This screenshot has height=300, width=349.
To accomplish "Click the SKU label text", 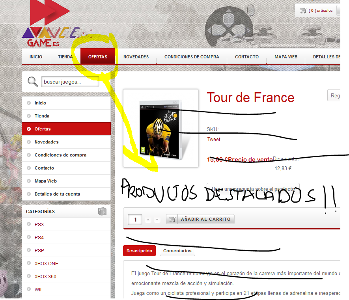I will click(213, 129).
